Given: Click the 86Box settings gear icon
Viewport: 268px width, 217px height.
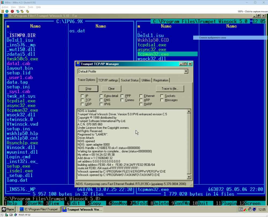Looking at the screenshot, I should point(27,11).
